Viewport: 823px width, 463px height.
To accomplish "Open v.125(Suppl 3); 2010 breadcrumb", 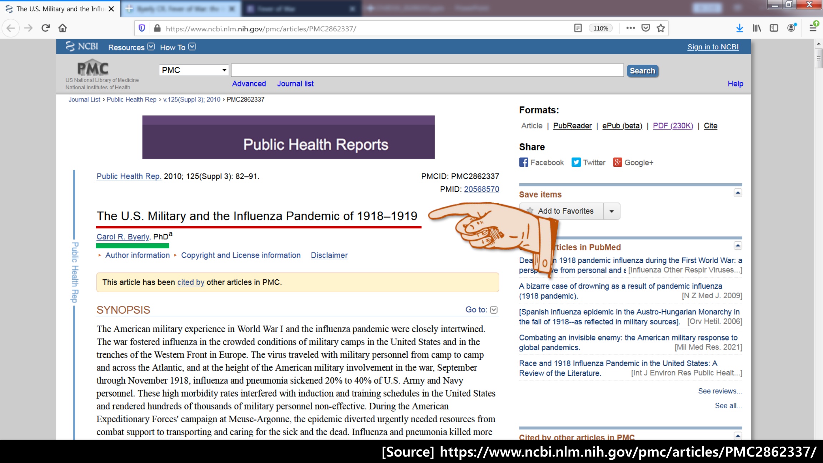I will [192, 100].
